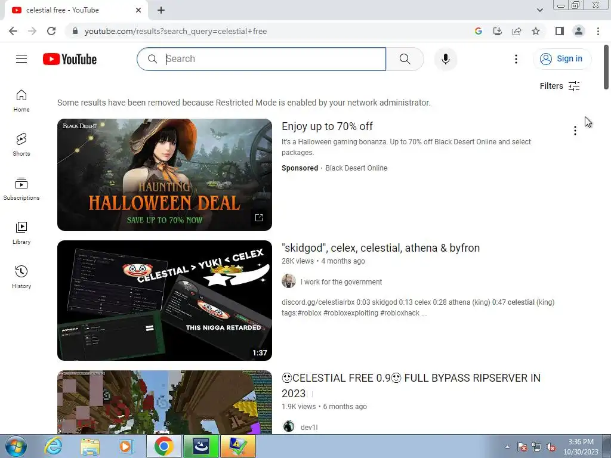Open the Windows Start menu

point(16,446)
